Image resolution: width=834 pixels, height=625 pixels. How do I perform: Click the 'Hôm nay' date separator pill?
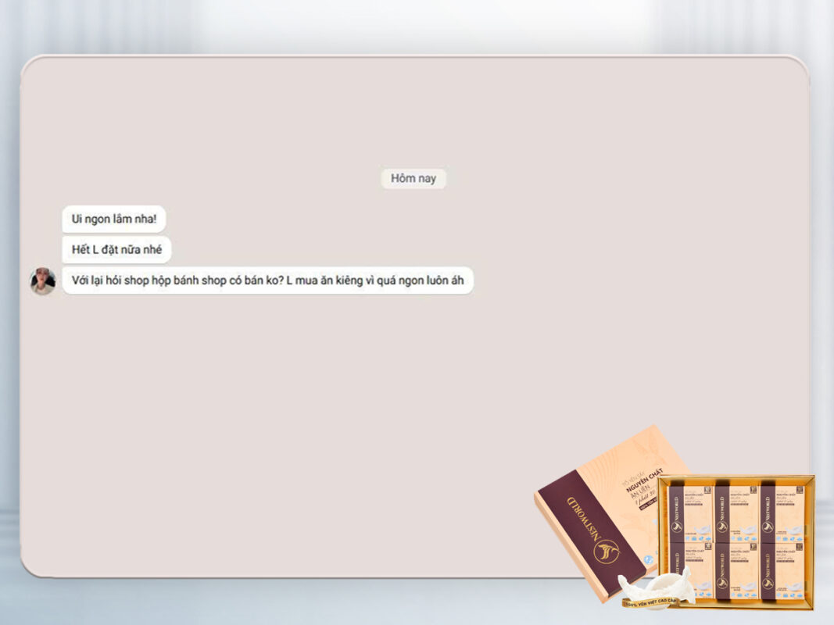click(415, 179)
